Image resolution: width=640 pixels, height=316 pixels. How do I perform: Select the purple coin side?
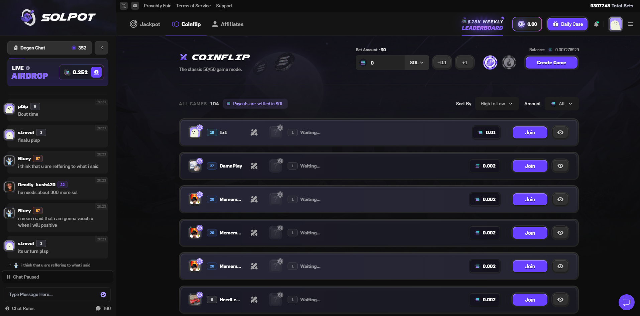pos(490,63)
